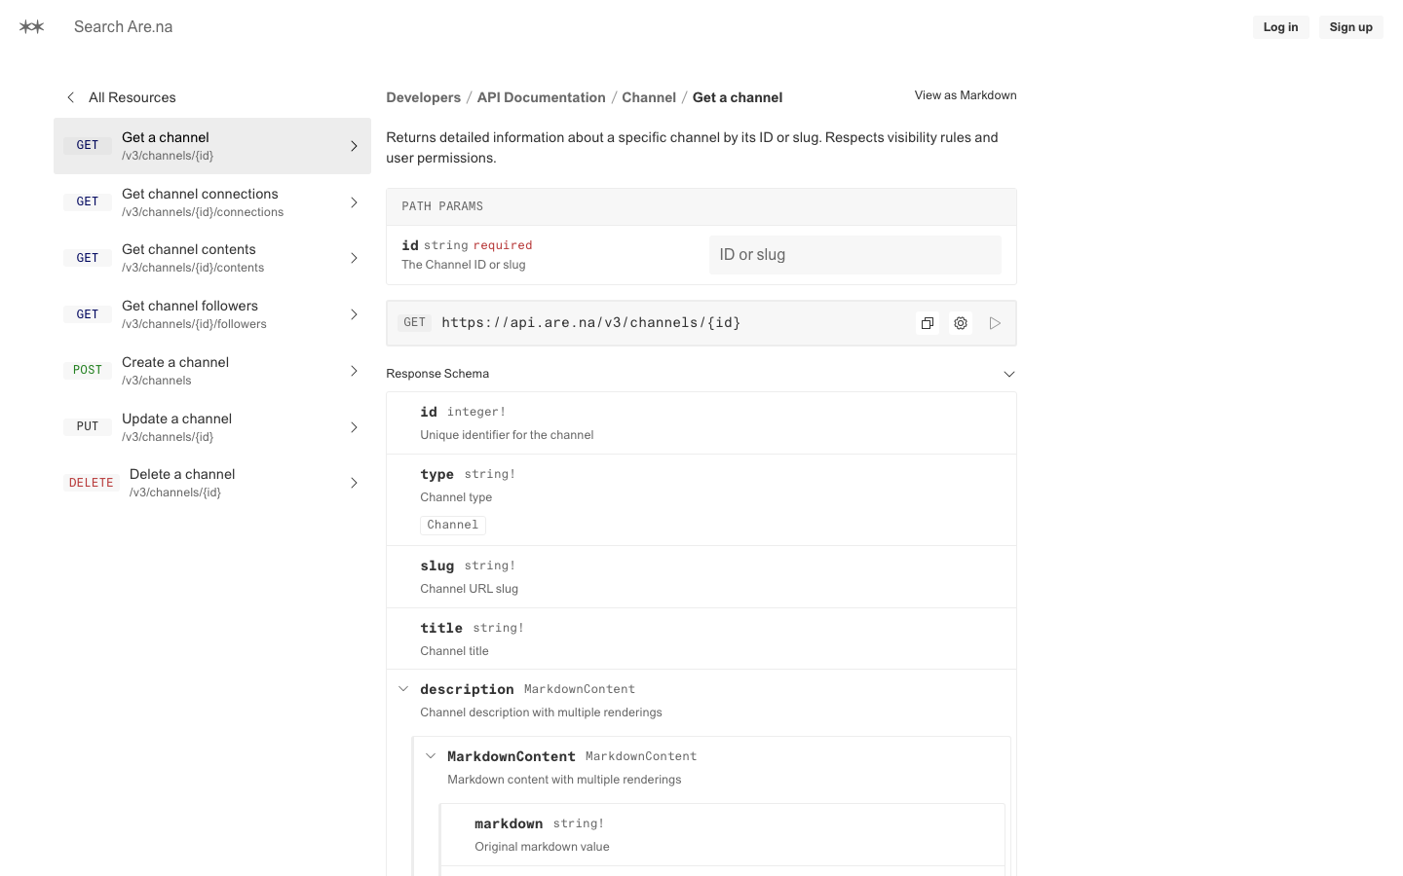Click the GET badge in request bar
The width and height of the screenshot is (1403, 876).
click(x=415, y=323)
